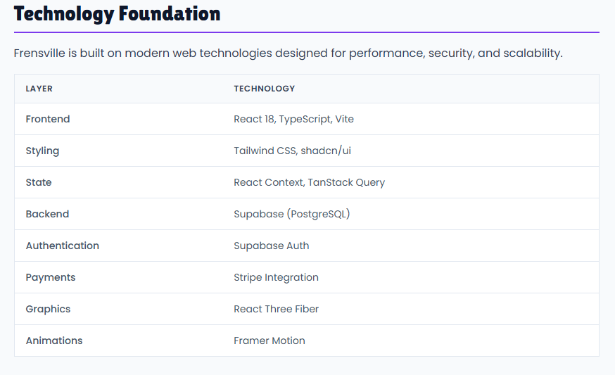Click the Framer Motion cell
This screenshot has width=615, height=375.
[x=270, y=341]
